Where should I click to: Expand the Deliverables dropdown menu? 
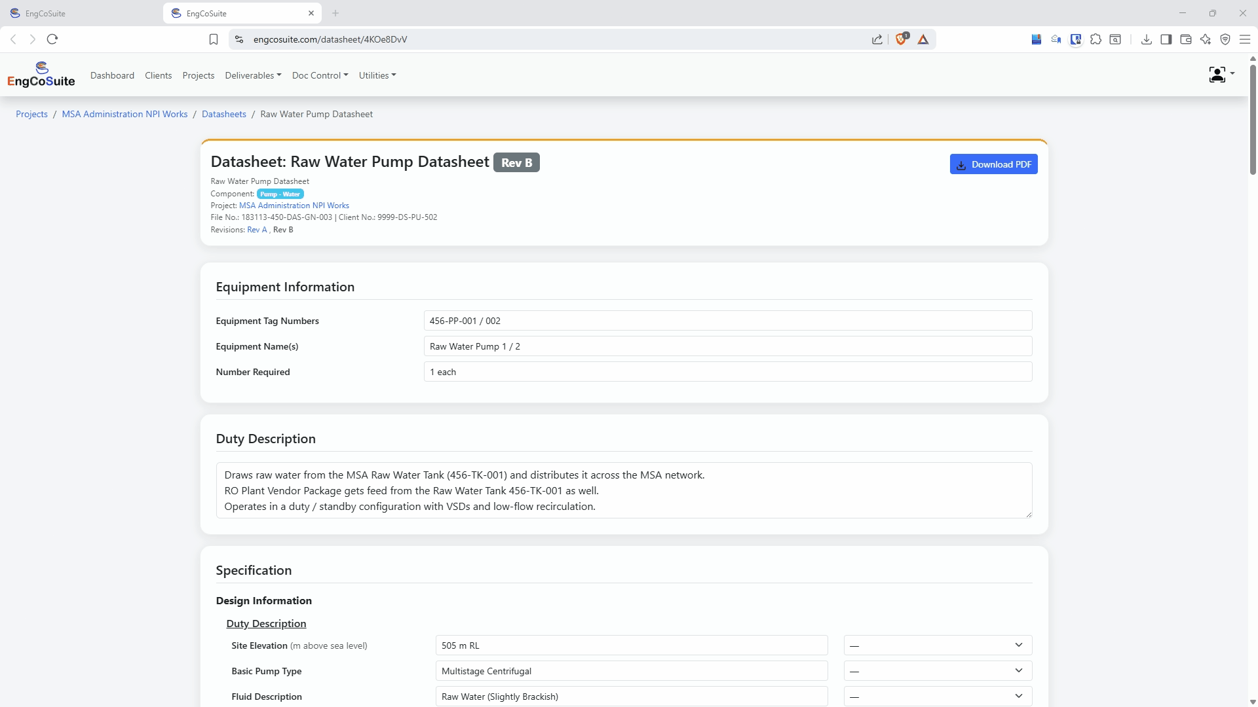click(253, 75)
